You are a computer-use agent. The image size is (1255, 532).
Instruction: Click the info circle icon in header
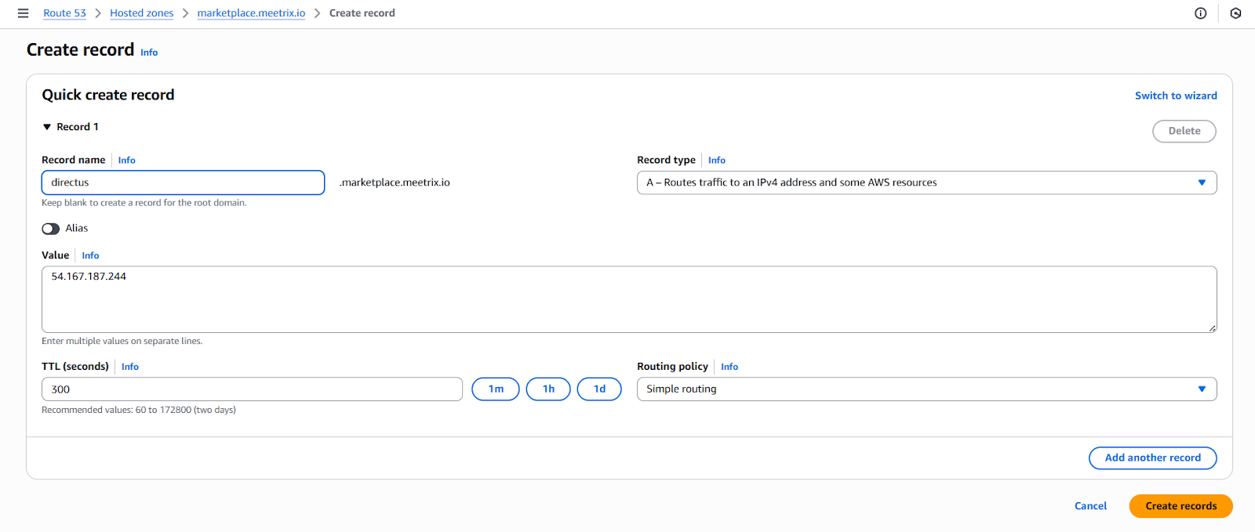tap(1200, 13)
